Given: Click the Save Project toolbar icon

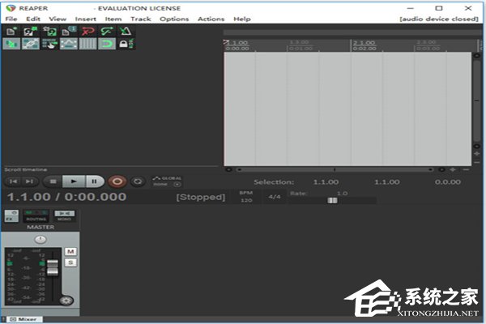Looking at the screenshot, I should (x=49, y=32).
